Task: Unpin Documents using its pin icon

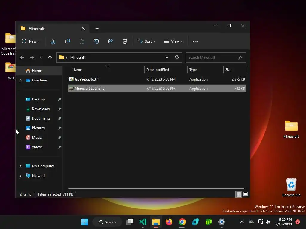Action: coord(59,118)
